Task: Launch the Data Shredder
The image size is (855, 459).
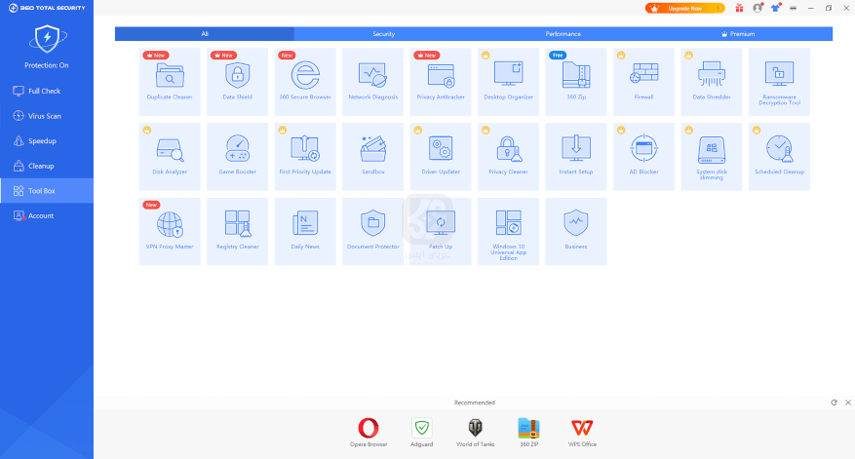Action: pyautogui.click(x=712, y=82)
